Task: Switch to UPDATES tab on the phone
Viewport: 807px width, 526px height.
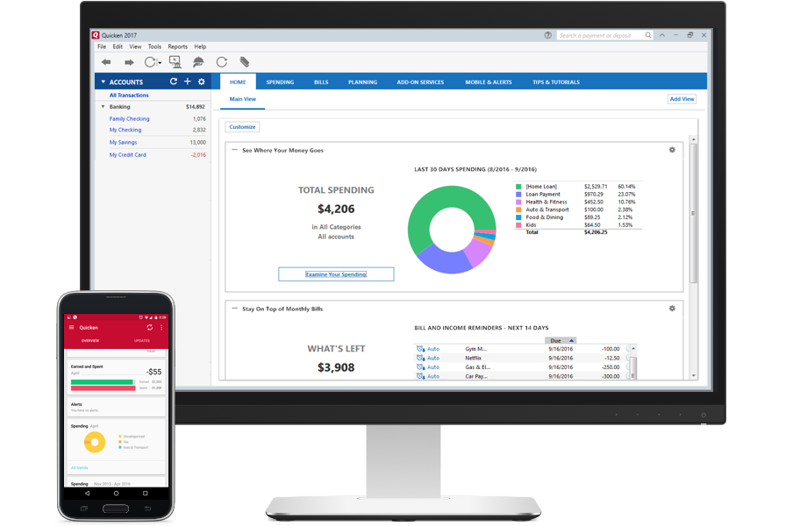Action: coord(142,341)
